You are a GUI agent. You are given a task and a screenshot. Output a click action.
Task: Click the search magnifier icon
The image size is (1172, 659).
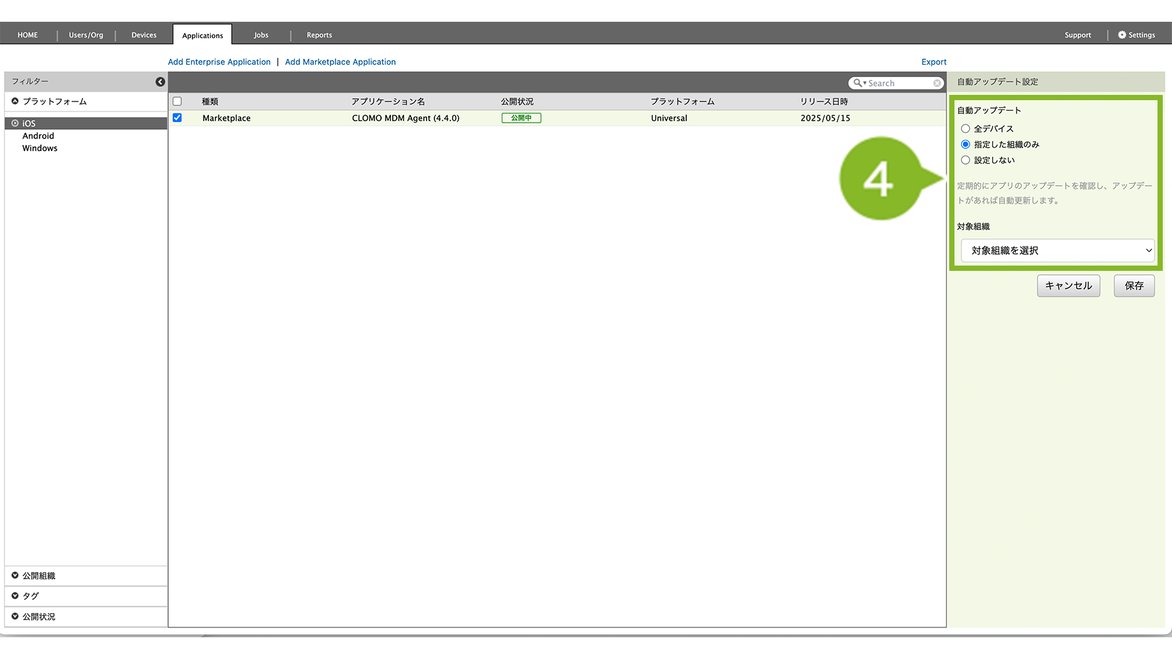[858, 83]
